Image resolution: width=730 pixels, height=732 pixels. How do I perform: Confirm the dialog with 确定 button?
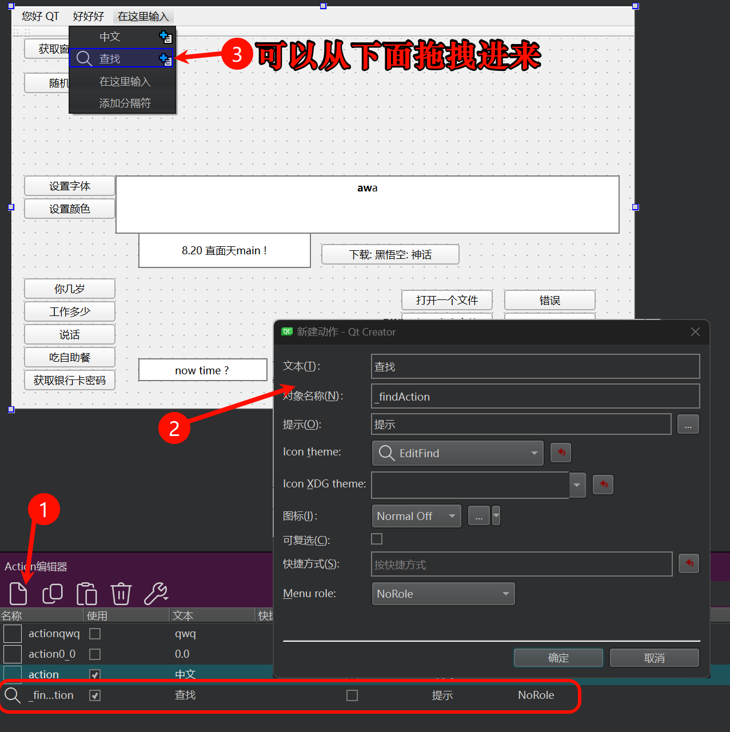point(558,658)
